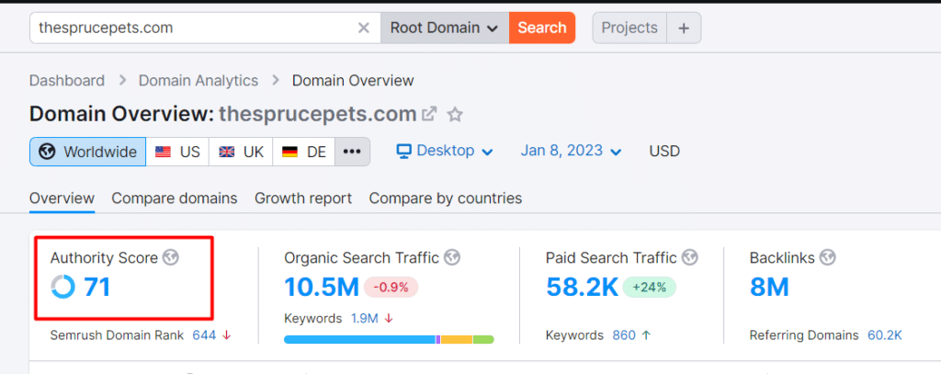Click the Referring Domains label

804,335
